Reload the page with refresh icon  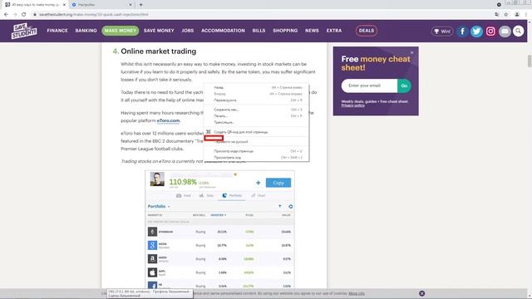(x=24, y=14)
